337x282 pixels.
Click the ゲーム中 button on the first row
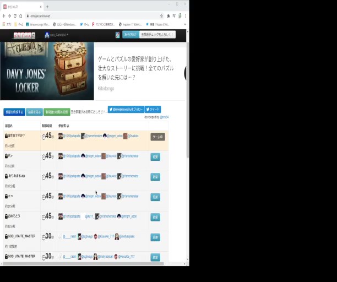[157, 137]
